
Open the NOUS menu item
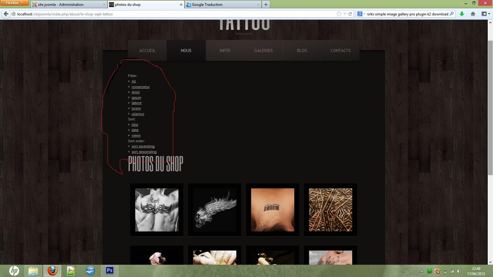pyautogui.click(x=186, y=51)
